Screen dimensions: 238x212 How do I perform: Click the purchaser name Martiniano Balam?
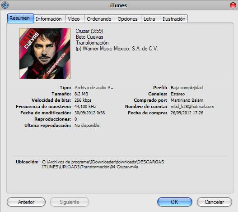[x=187, y=100]
